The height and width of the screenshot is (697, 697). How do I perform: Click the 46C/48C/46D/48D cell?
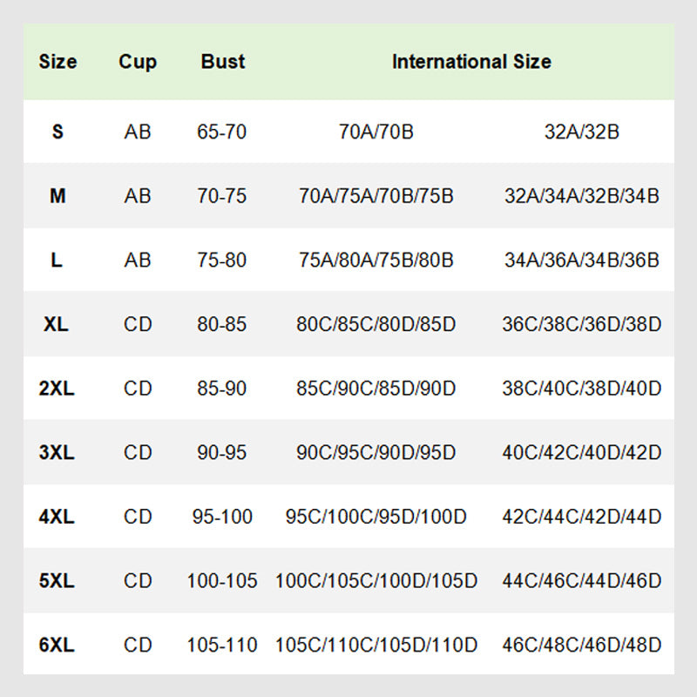[581, 646]
